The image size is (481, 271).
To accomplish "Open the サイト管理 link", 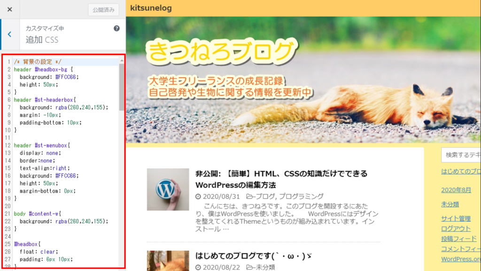I will pos(456,218).
